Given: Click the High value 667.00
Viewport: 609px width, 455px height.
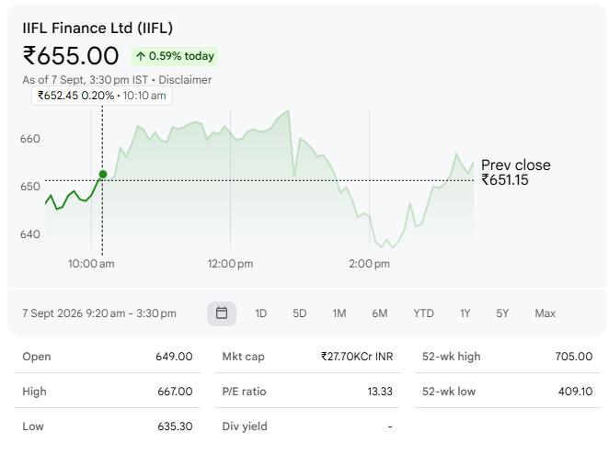Looking at the screenshot, I should coord(175,392).
